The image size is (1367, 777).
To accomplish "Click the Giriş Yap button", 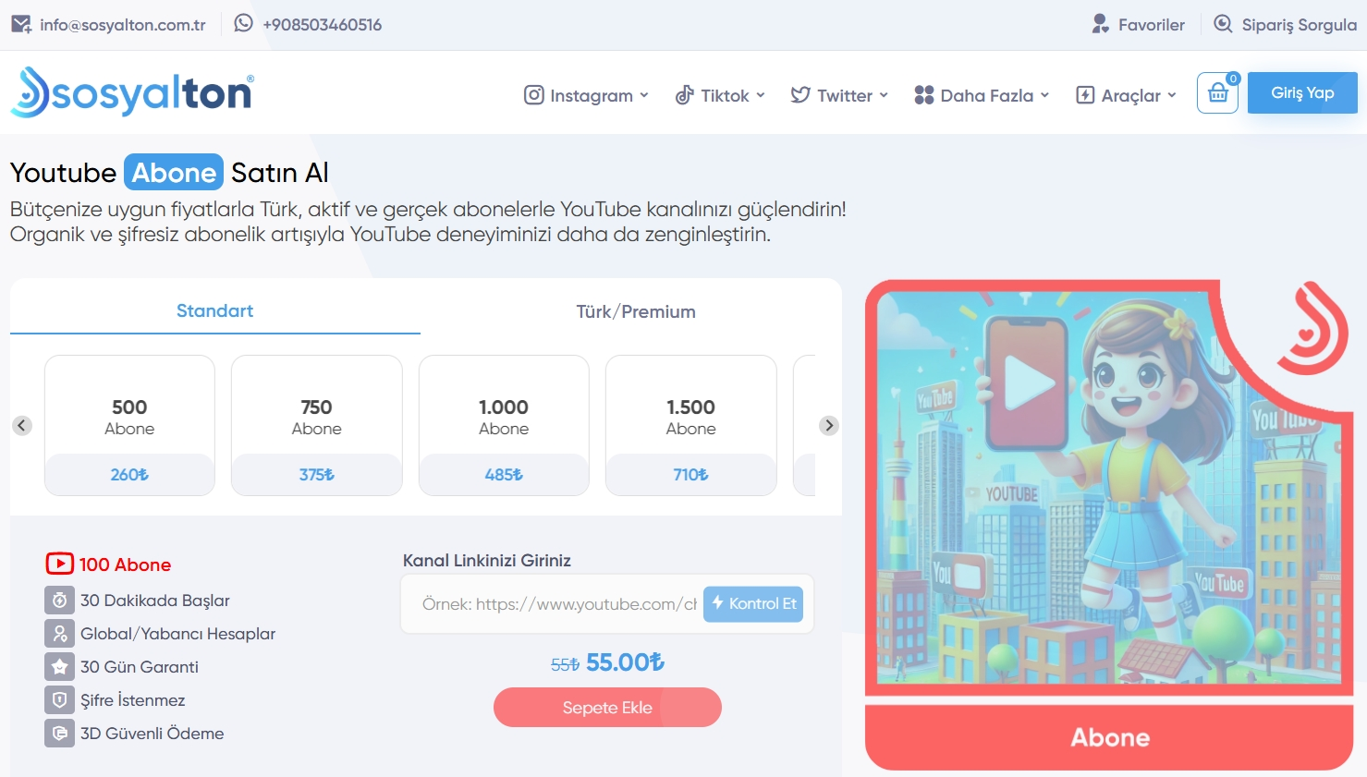I will [1302, 92].
